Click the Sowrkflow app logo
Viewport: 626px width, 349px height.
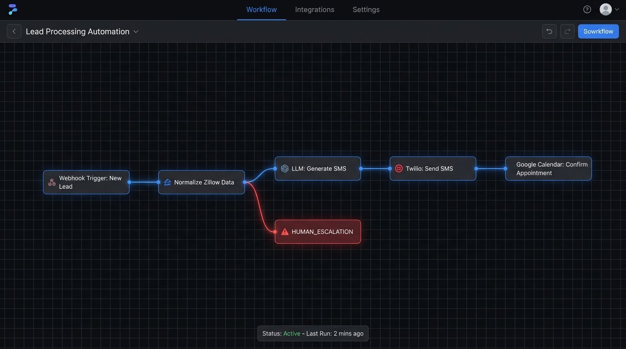11,9
